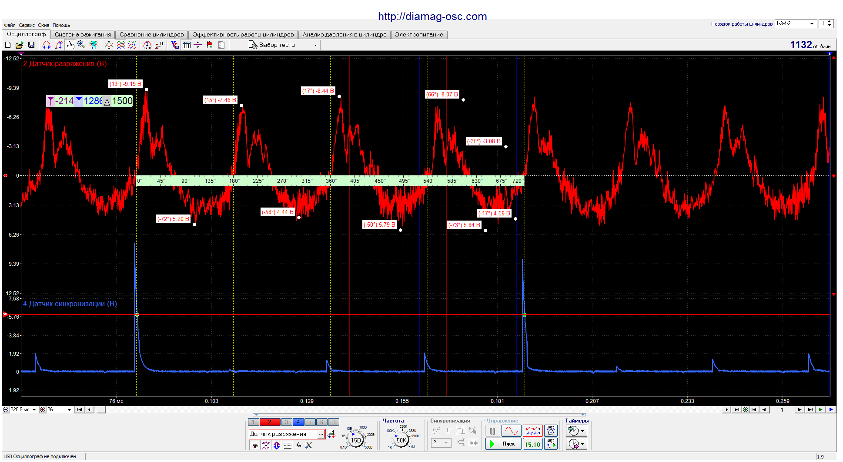Viewport: 843px width, 462px height.
Task: Open an existing file with folder icon
Action: 19,45
